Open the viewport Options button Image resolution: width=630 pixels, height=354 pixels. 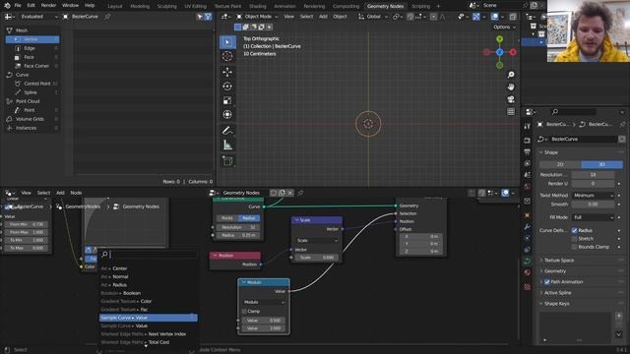tap(504, 27)
